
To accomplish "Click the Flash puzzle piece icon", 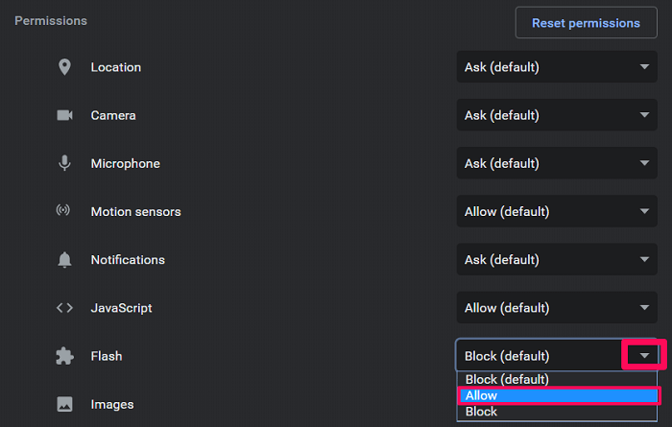I will click(x=64, y=356).
